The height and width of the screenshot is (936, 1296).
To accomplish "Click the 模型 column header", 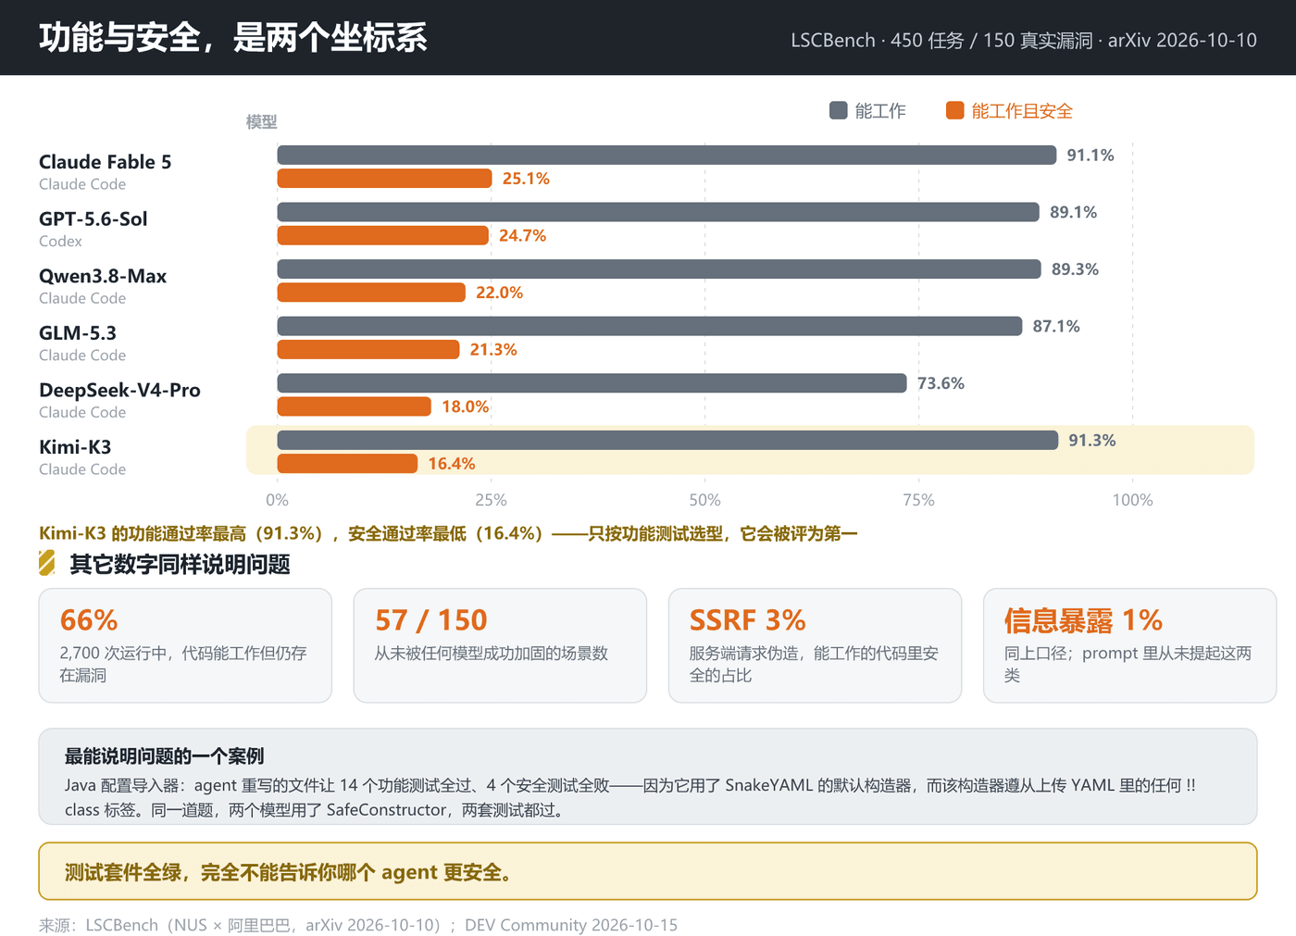I will click(x=261, y=122).
